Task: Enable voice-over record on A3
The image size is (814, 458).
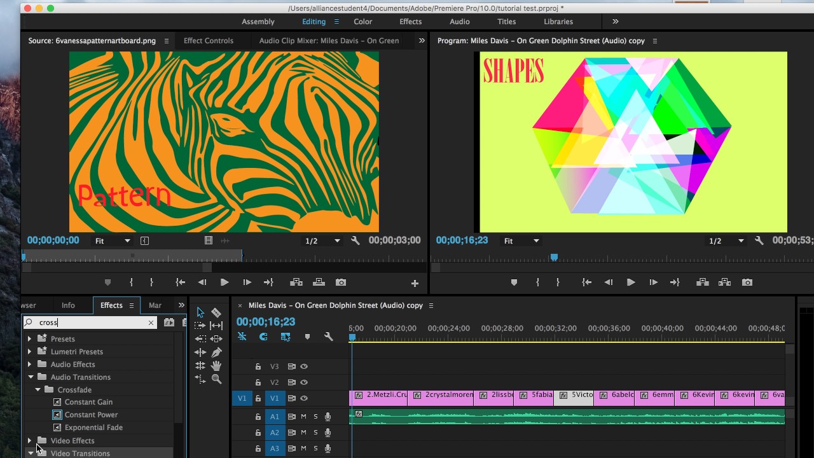Action: [328, 448]
